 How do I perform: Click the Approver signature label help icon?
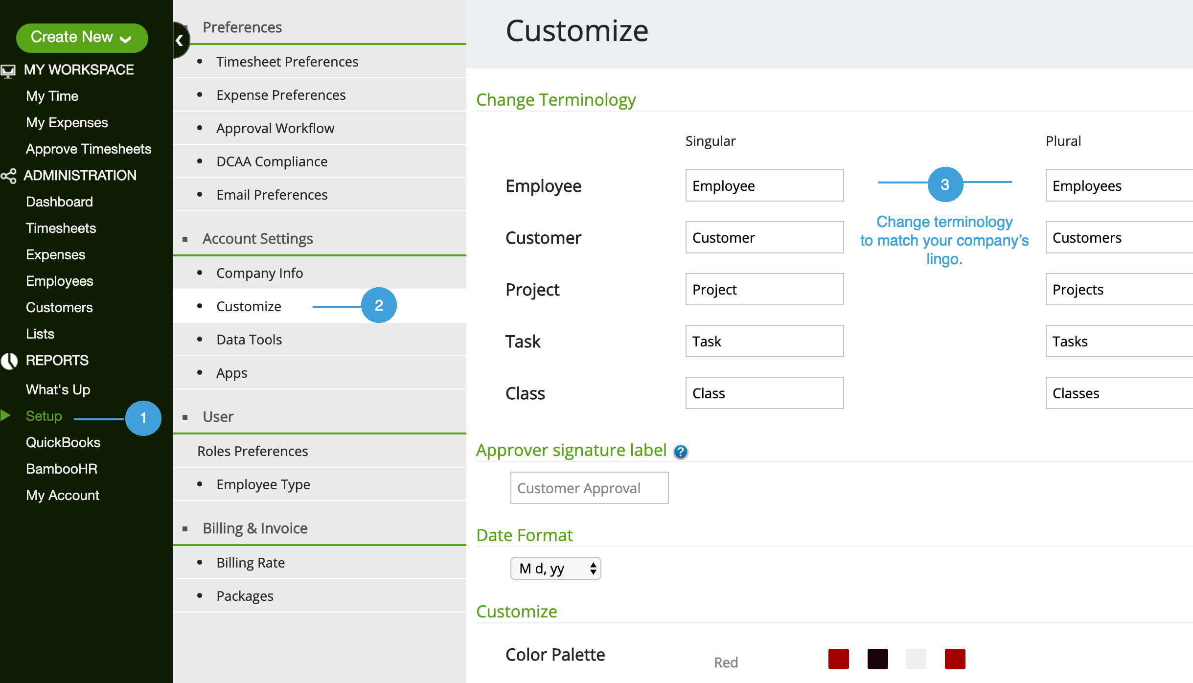(x=680, y=451)
